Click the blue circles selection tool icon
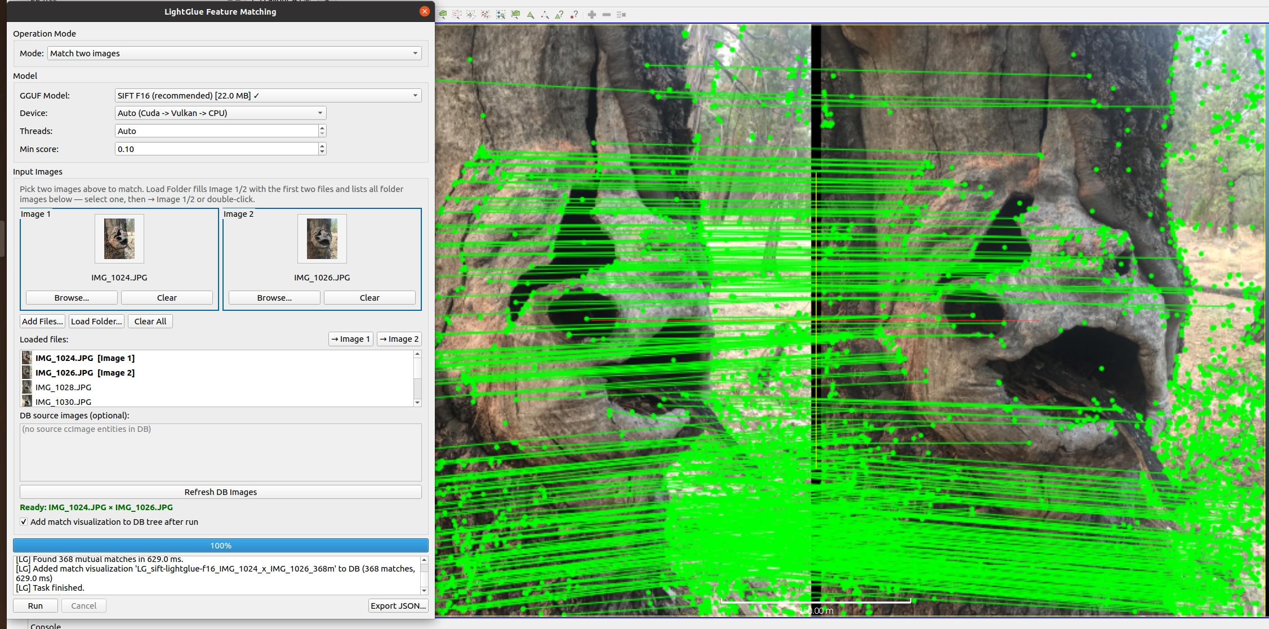The width and height of the screenshot is (1269, 629). (x=501, y=15)
